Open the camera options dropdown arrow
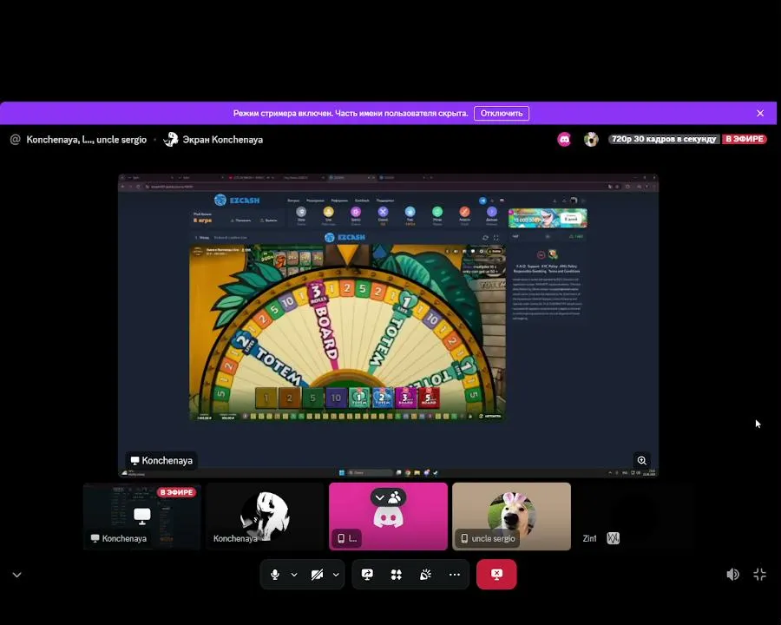 tap(336, 575)
